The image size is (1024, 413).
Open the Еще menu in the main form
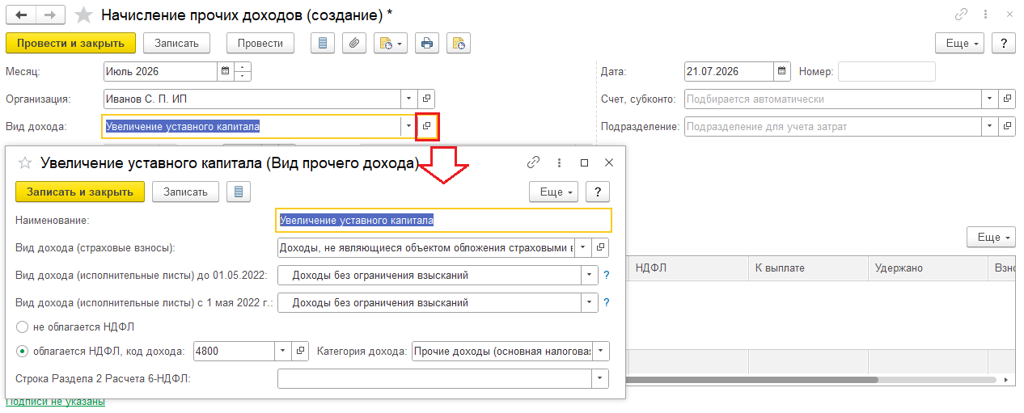(960, 43)
